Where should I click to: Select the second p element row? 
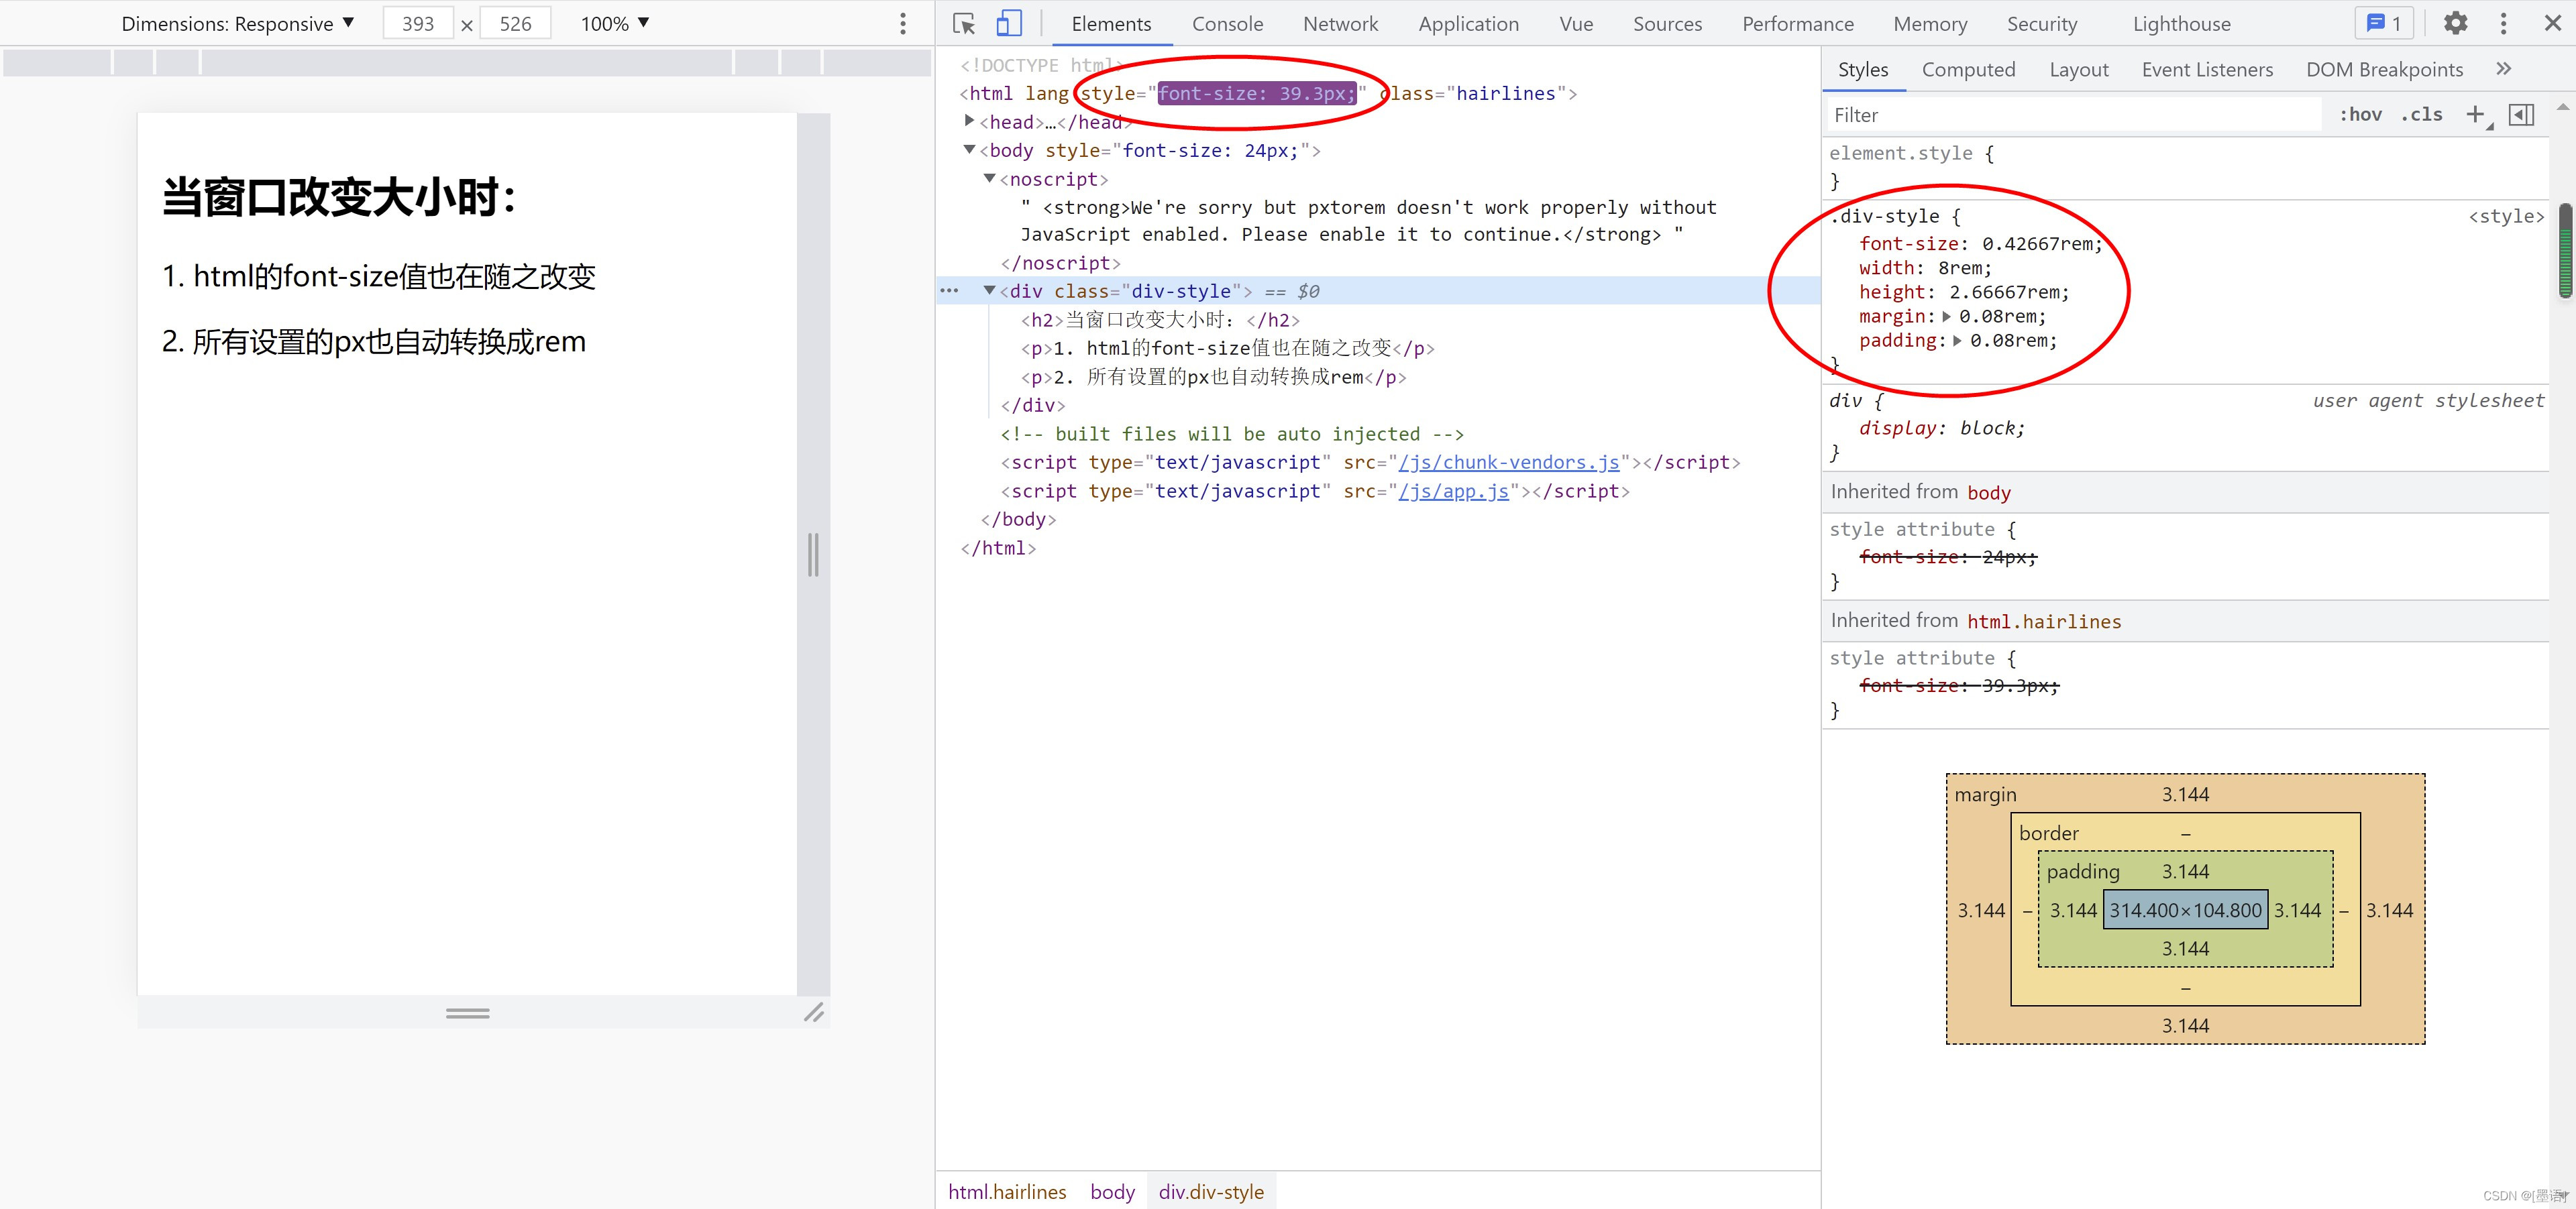point(1213,378)
